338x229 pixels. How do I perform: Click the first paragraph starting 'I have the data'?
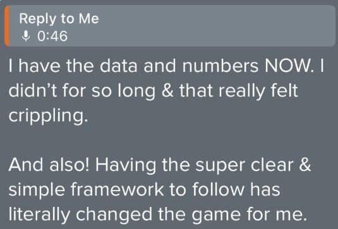click(166, 91)
